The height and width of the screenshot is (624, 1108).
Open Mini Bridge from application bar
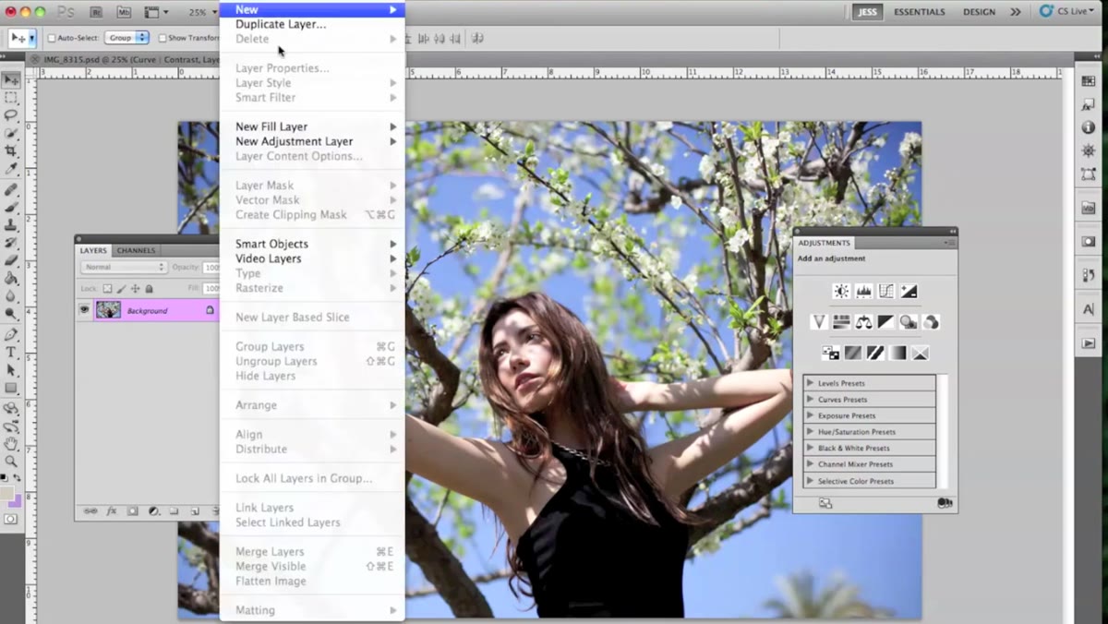click(x=122, y=12)
